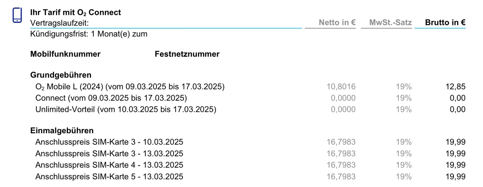
Task: Select Anschlusspreis SIM-Karte 4 row
Action: click(109, 165)
